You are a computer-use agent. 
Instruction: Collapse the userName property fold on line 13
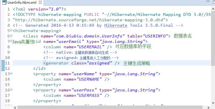point(11,73)
